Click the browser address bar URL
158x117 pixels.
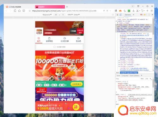[x=64, y=11]
